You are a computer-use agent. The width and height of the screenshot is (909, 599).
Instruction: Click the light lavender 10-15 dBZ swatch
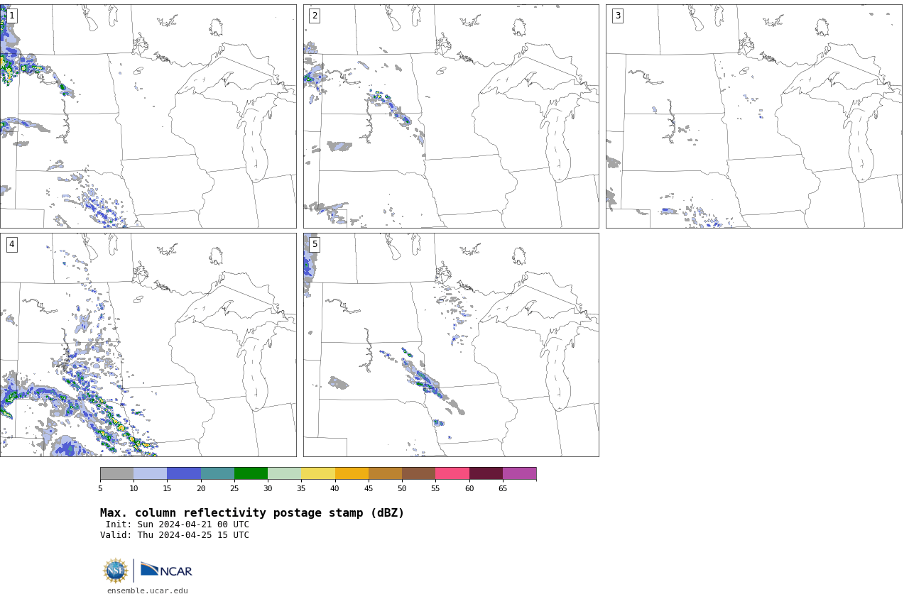(x=151, y=473)
